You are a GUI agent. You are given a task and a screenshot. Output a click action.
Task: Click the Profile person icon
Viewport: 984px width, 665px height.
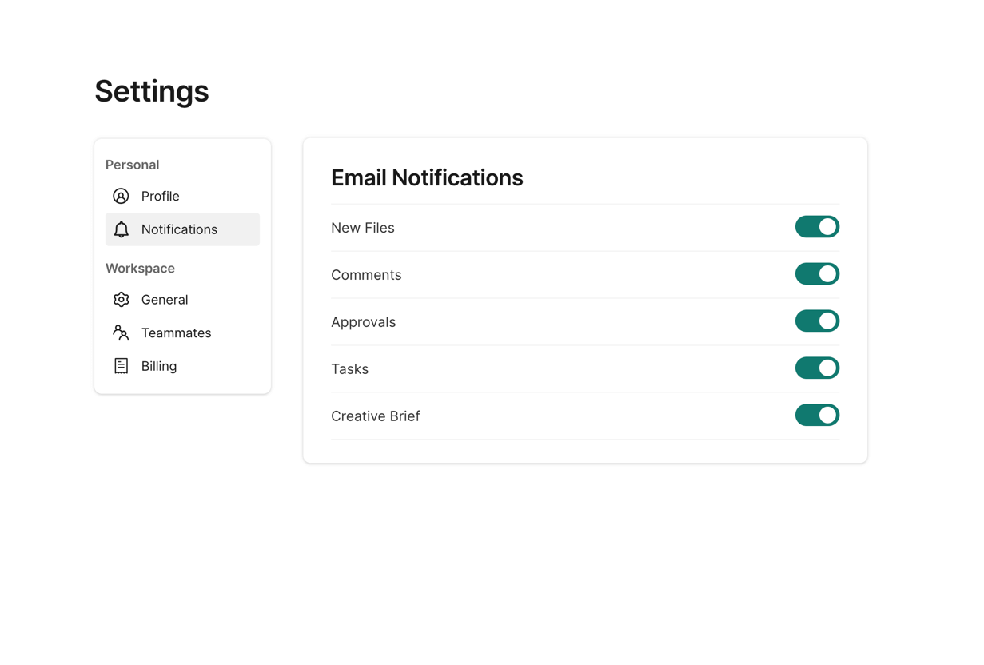coord(121,196)
